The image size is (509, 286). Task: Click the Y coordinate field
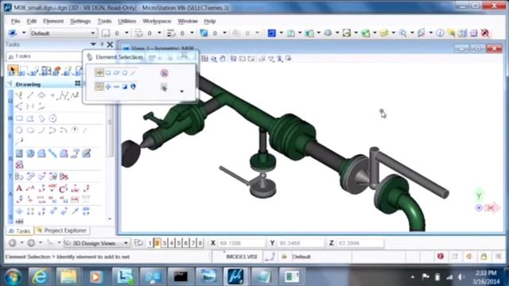tap(301, 243)
